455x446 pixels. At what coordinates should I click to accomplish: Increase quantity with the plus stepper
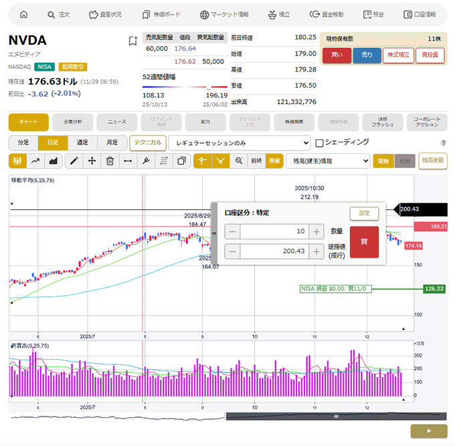pyautogui.click(x=316, y=231)
